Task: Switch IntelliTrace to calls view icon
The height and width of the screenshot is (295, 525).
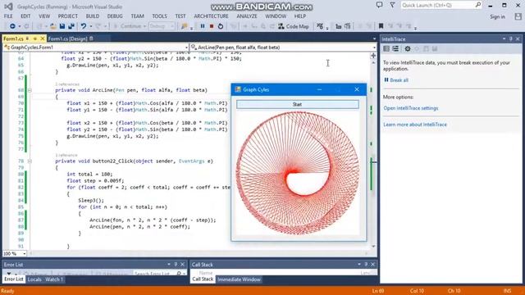Action: tap(395, 49)
